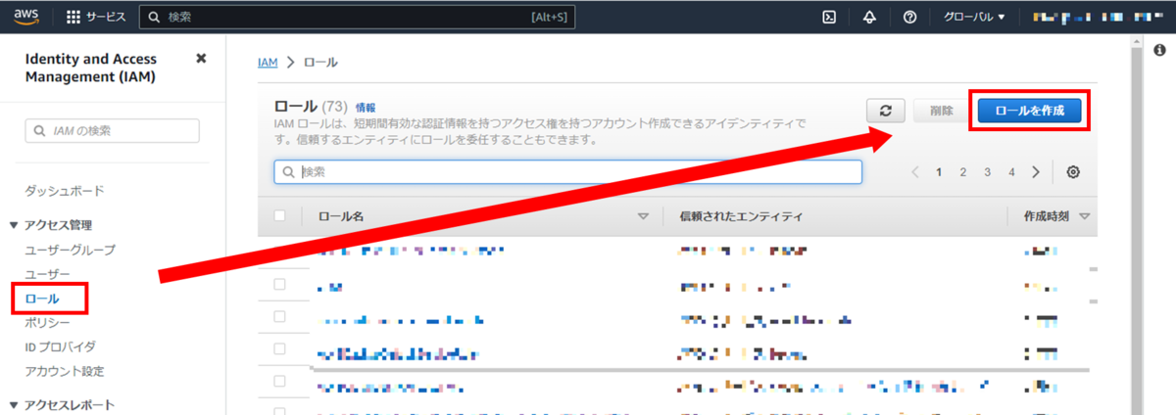Image resolution: width=1176 pixels, height=415 pixels.
Task: Open the notifications bell
Action: [869, 17]
